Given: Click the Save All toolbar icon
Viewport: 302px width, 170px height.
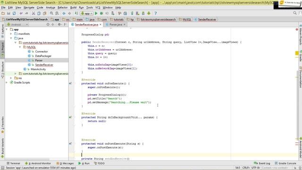Looking at the screenshot, I should point(8,13).
